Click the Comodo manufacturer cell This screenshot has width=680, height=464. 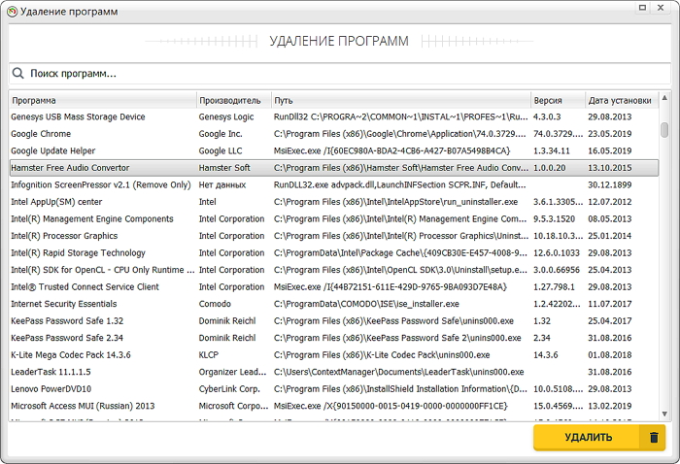pyautogui.click(x=215, y=304)
